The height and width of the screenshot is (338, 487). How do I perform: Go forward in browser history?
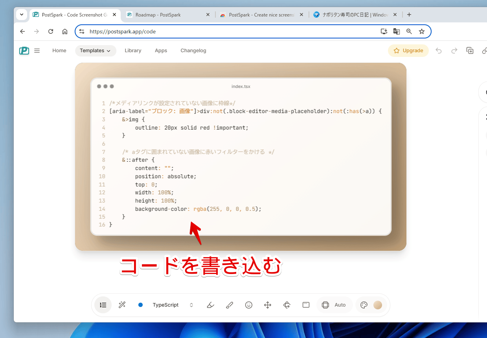[37, 31]
